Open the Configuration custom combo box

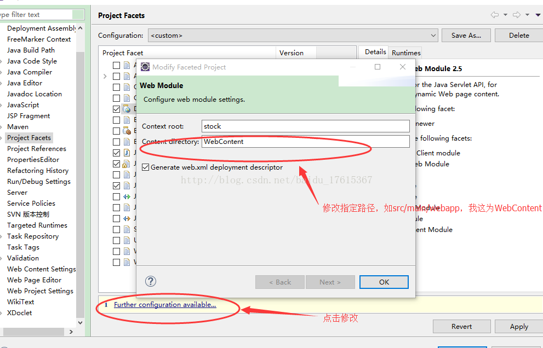[x=293, y=35]
